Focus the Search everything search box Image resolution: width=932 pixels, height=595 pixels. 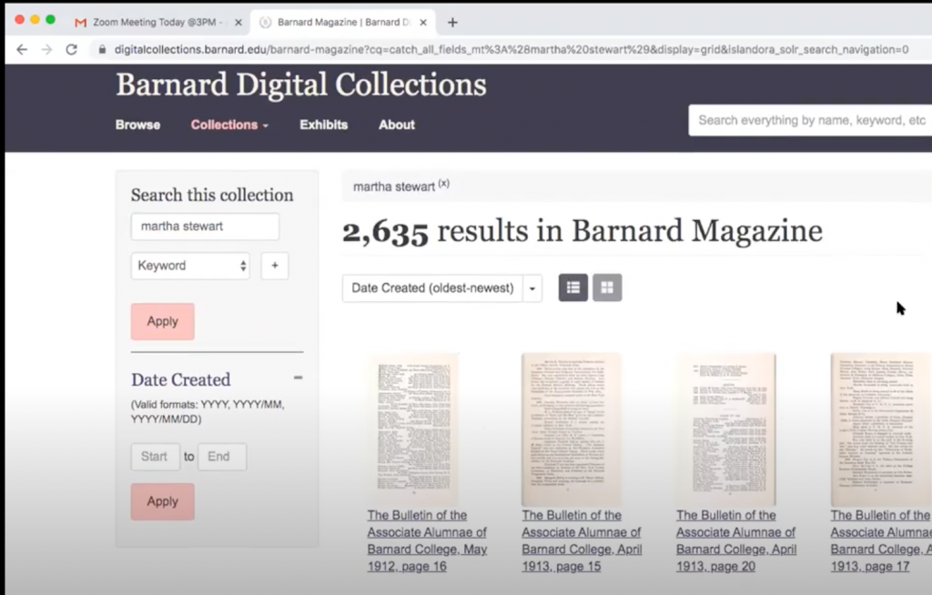(810, 121)
